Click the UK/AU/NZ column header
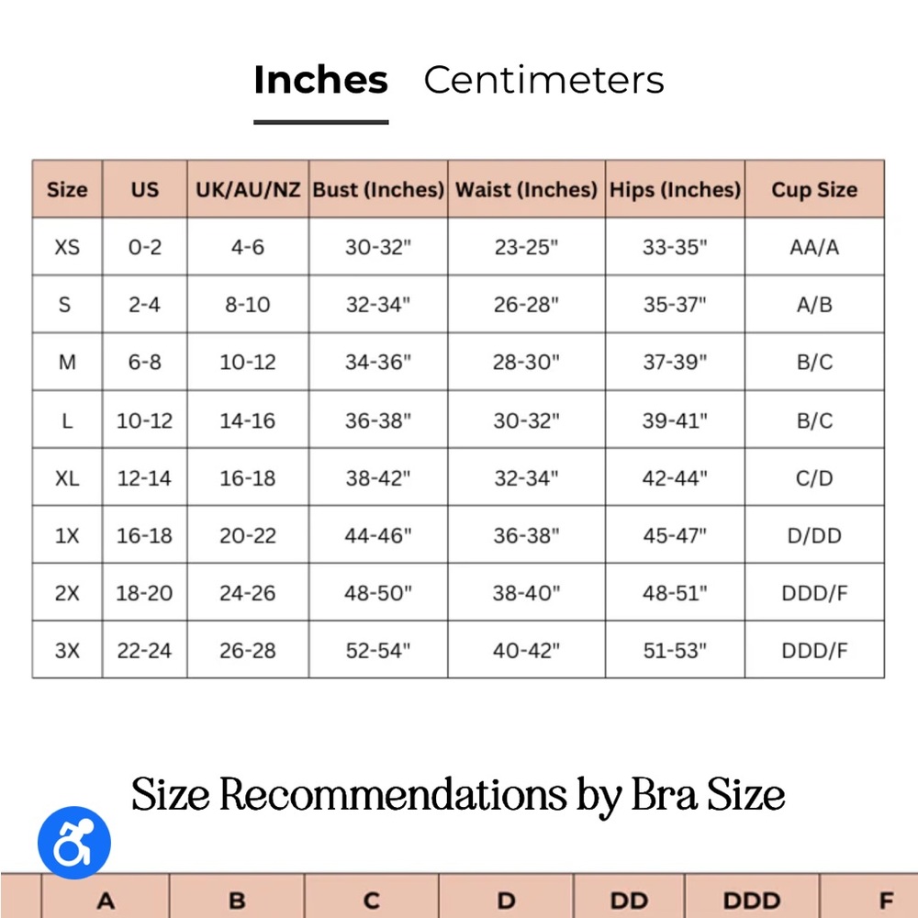918x918 pixels. coord(248,190)
